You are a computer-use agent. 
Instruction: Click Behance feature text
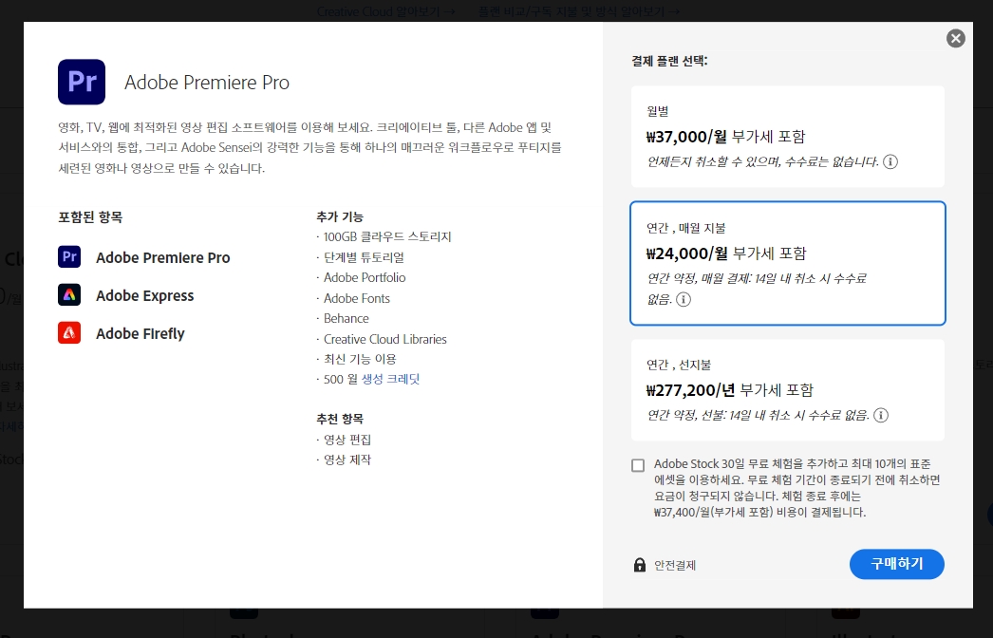(346, 318)
